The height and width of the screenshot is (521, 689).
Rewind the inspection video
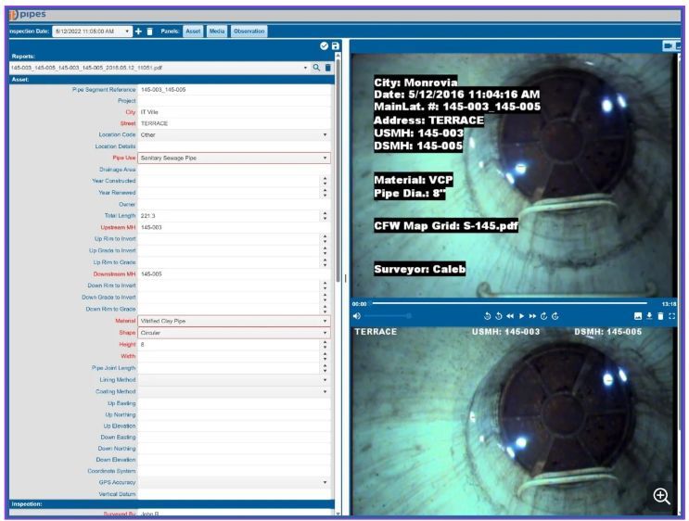tap(510, 316)
